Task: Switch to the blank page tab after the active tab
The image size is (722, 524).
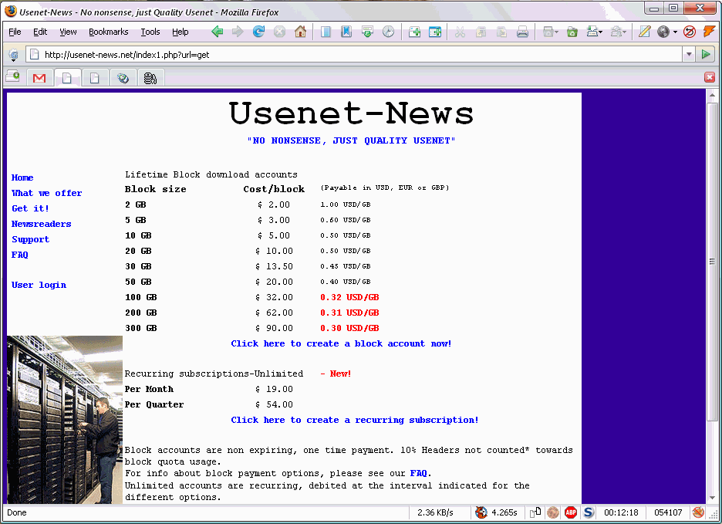Action: 95,78
